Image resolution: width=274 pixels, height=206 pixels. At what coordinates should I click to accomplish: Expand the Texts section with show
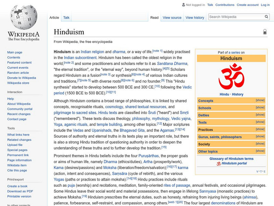point(260,122)
